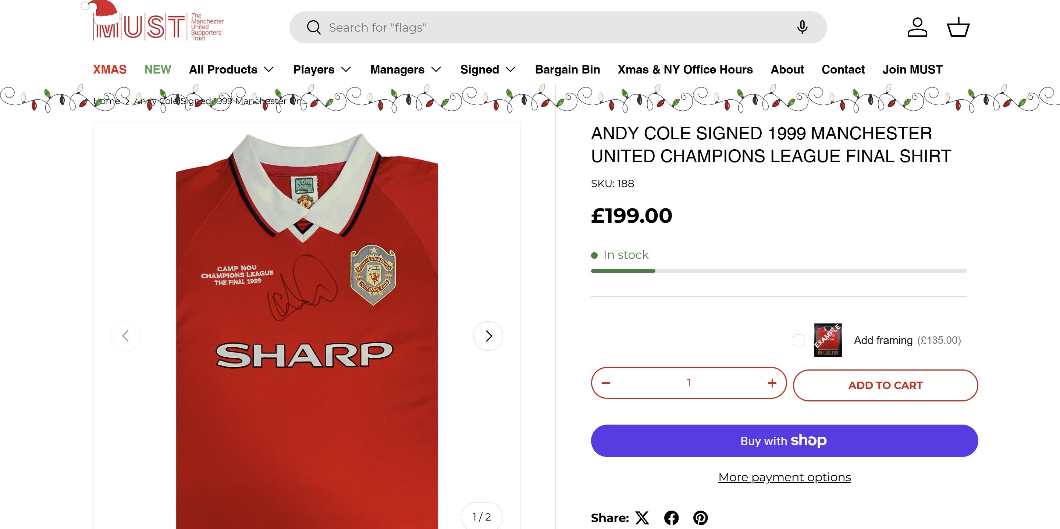Go to previous product image
This screenshot has height=529, width=1060.
[x=126, y=336]
